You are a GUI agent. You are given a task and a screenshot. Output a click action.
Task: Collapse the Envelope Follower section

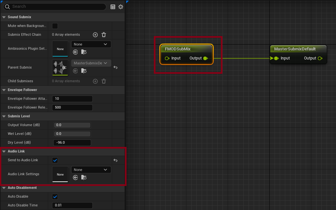coord(4,90)
